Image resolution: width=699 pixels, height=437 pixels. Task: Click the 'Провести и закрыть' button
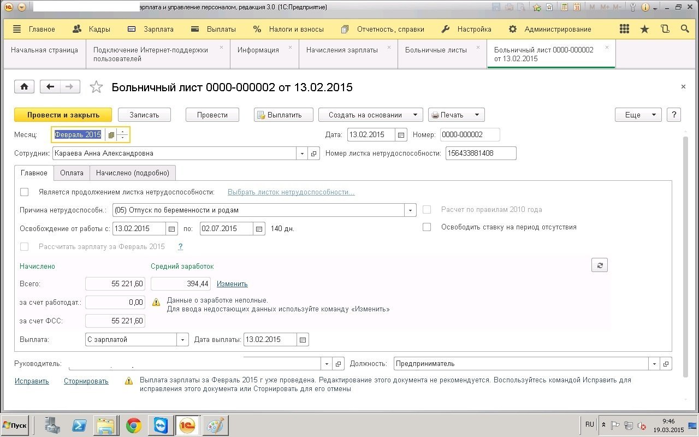coord(63,115)
